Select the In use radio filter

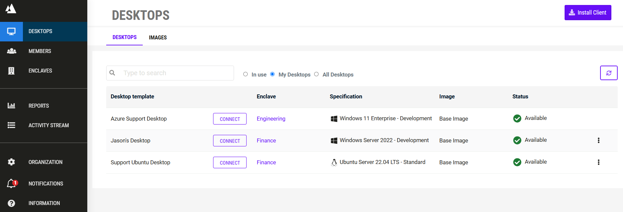245,74
